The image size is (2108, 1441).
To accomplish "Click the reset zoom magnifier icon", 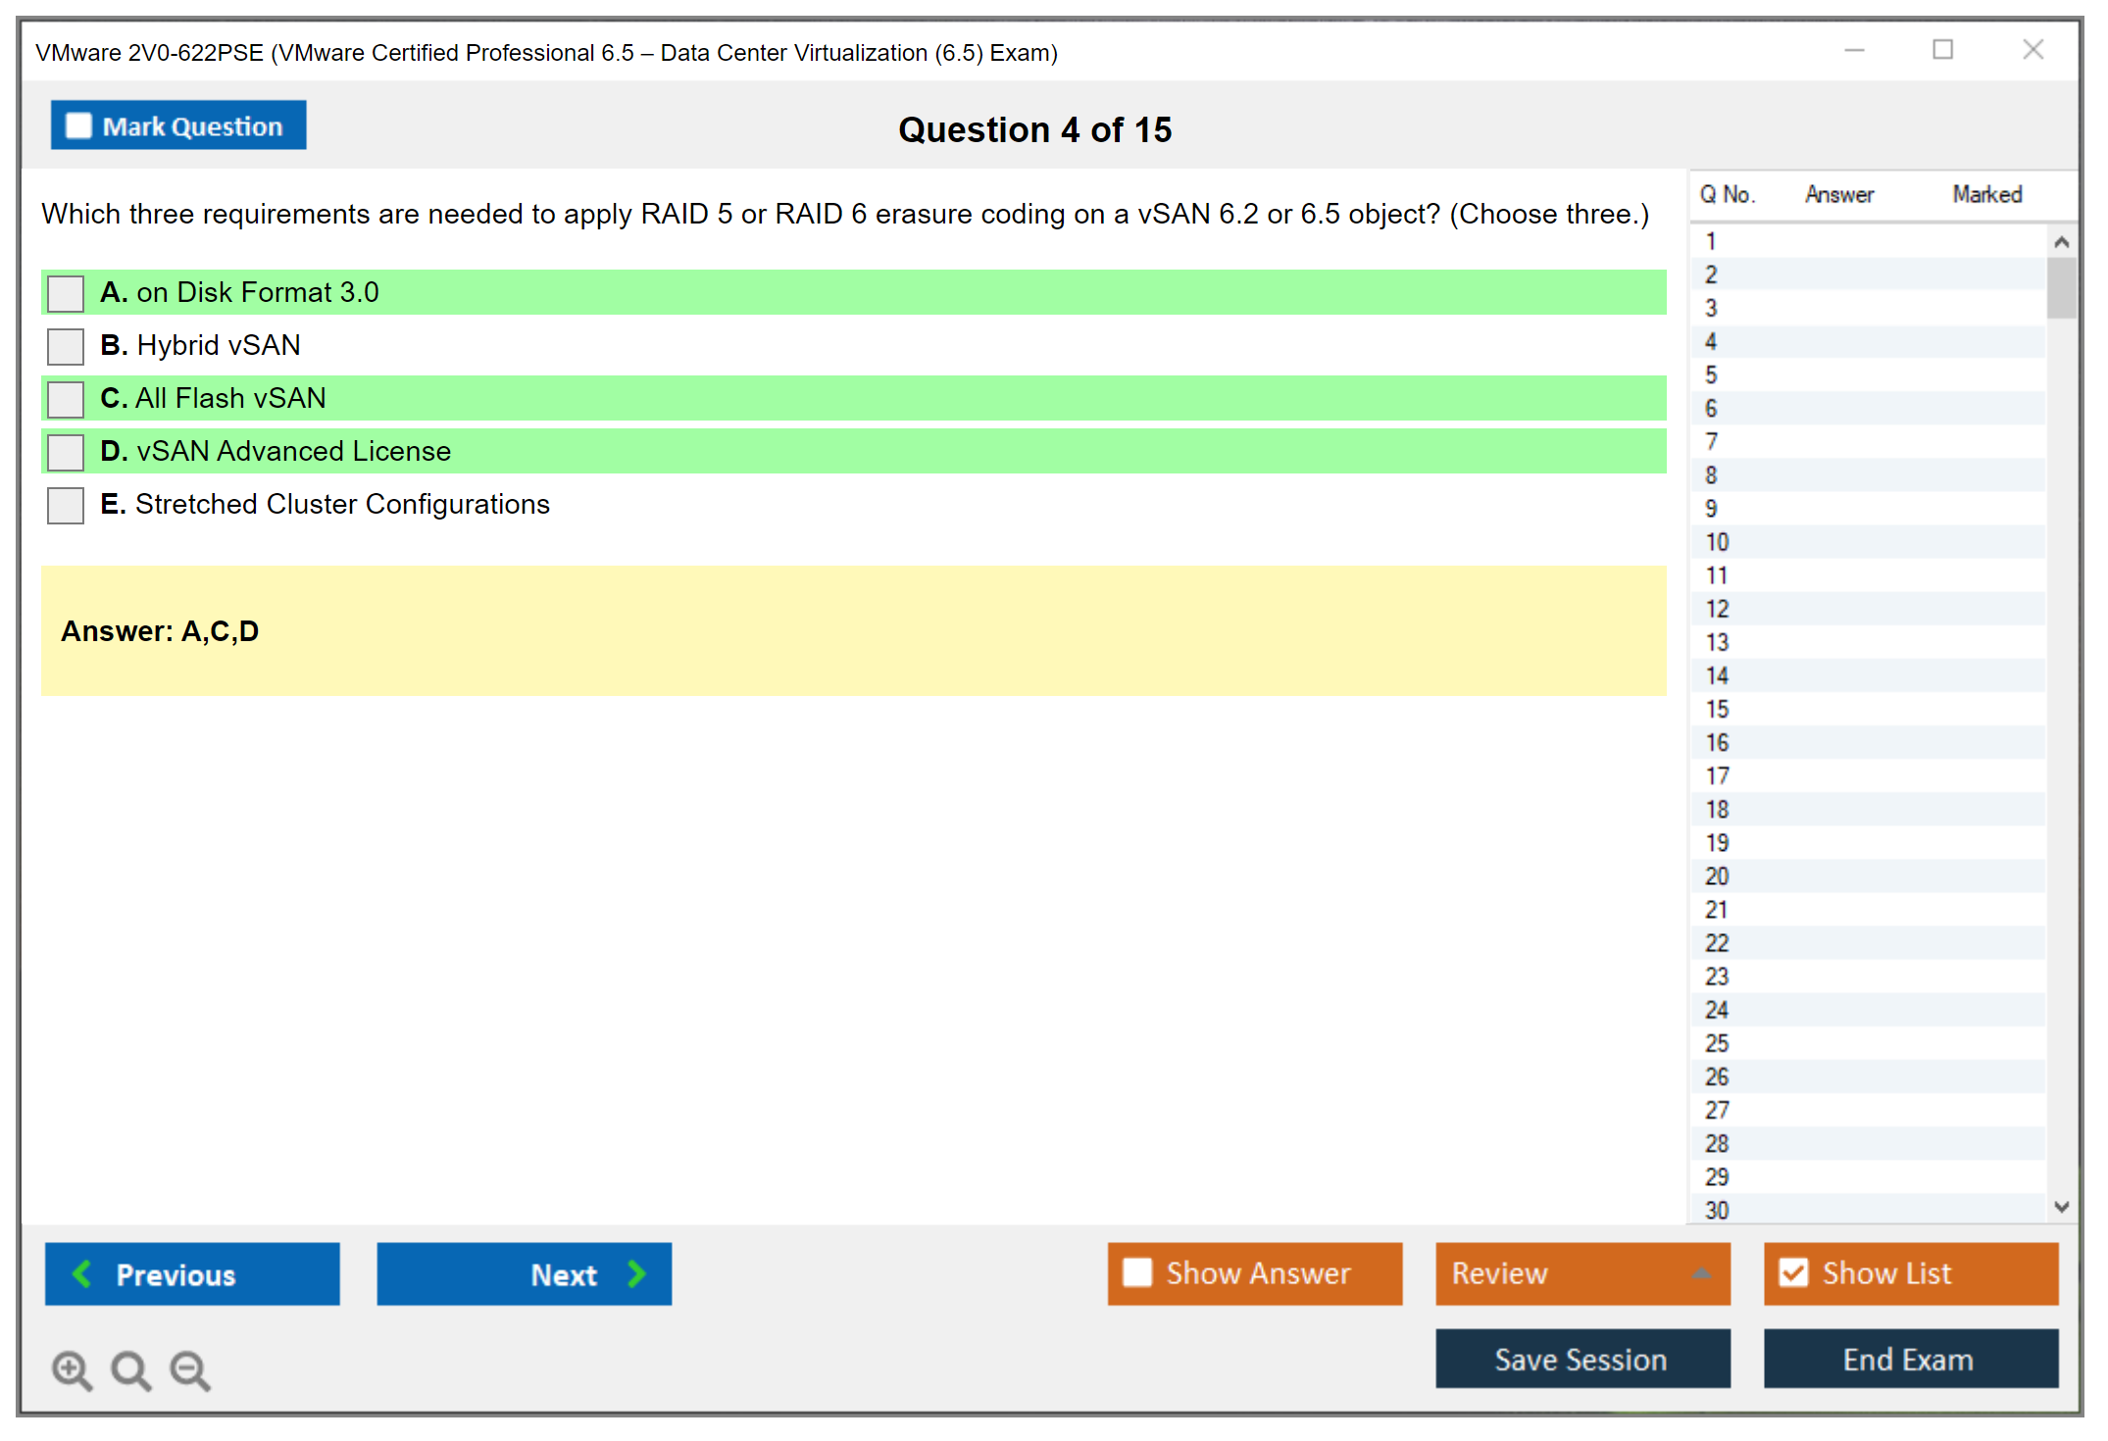I will coord(130,1369).
